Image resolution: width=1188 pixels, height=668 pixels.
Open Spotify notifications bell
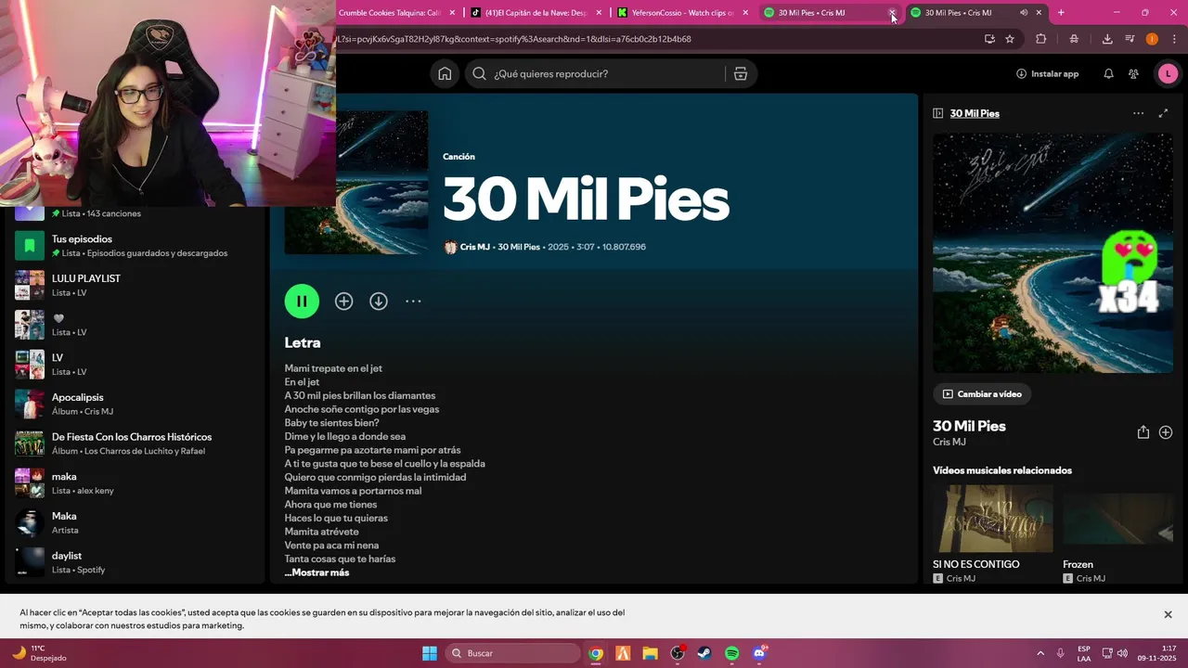click(x=1108, y=74)
